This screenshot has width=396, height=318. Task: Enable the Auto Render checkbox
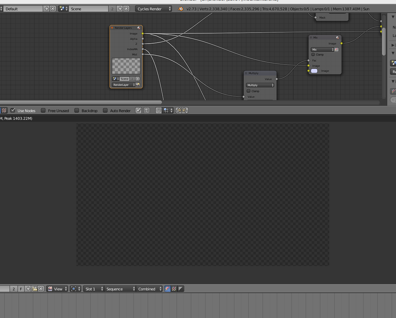(x=105, y=110)
